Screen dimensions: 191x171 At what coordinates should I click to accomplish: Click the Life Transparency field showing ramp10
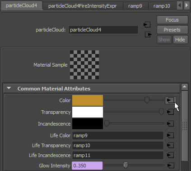click(x=118, y=145)
